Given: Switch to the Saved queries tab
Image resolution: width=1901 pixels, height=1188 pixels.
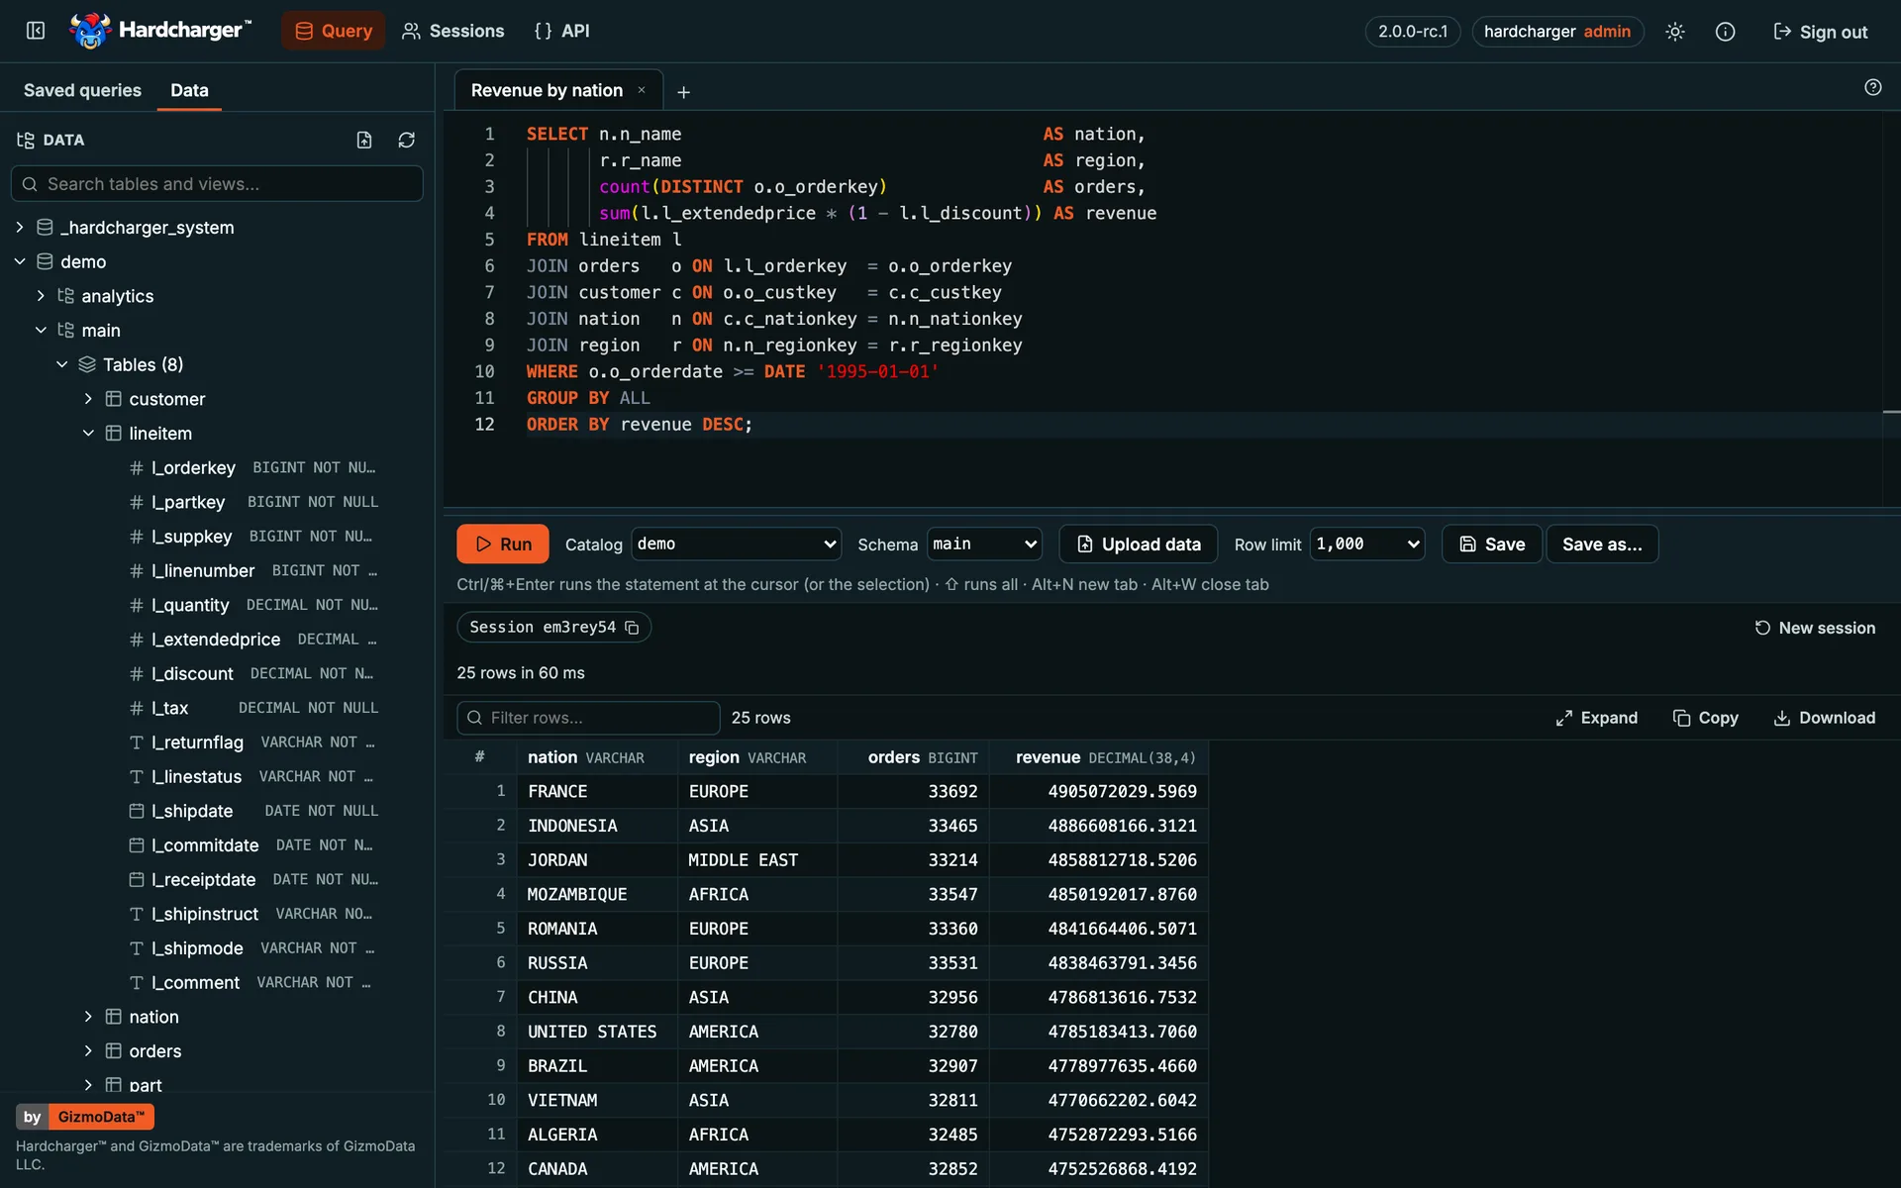Looking at the screenshot, I should coord(82,90).
